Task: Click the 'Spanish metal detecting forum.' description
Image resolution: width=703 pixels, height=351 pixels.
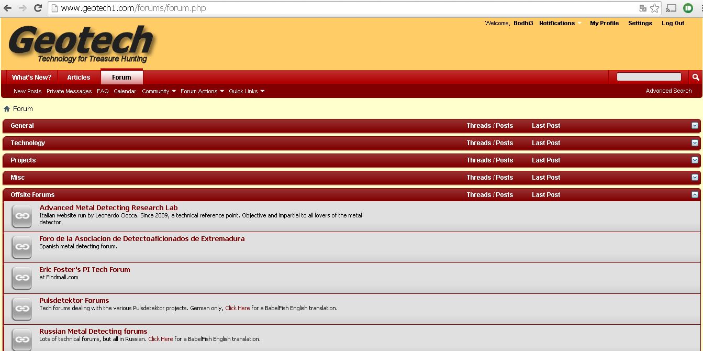Action: click(x=78, y=246)
